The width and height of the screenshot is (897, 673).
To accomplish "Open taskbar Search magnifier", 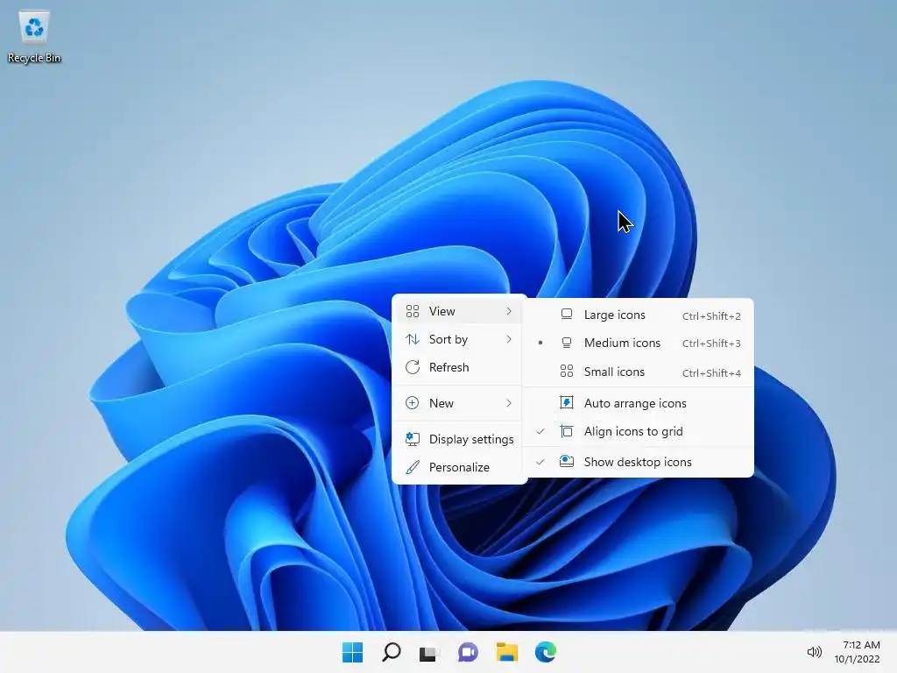I will [392, 652].
